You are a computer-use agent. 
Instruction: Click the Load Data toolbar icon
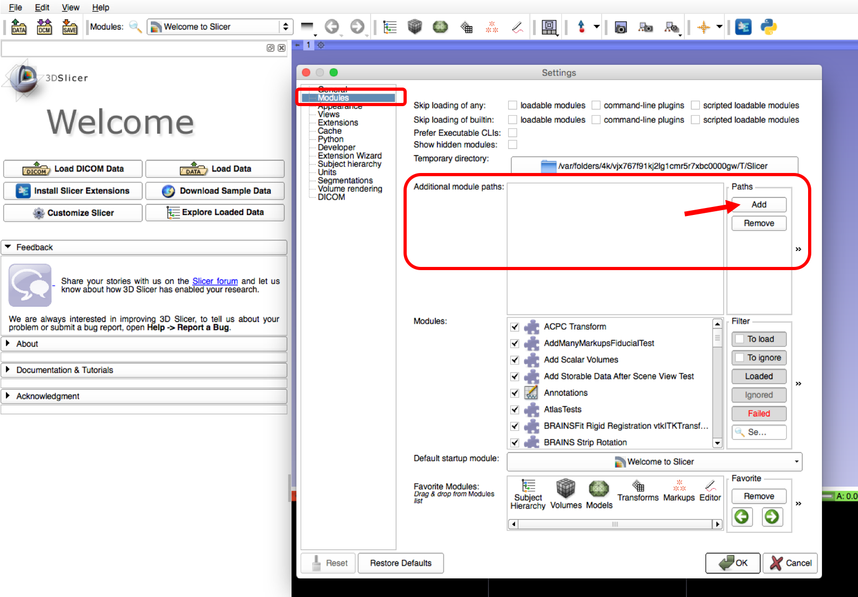pyautogui.click(x=19, y=27)
